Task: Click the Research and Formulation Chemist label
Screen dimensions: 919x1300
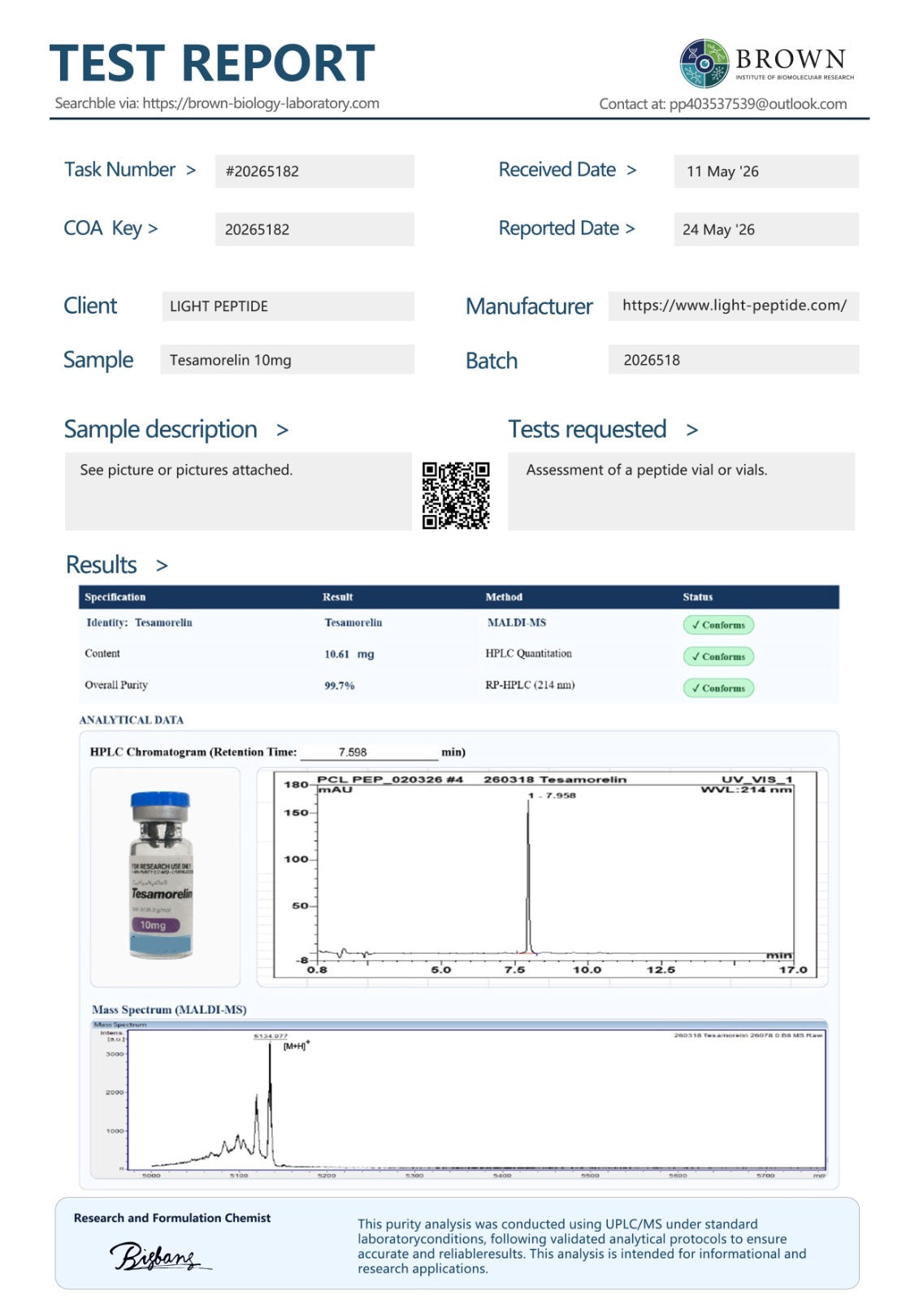Action: click(x=172, y=1218)
